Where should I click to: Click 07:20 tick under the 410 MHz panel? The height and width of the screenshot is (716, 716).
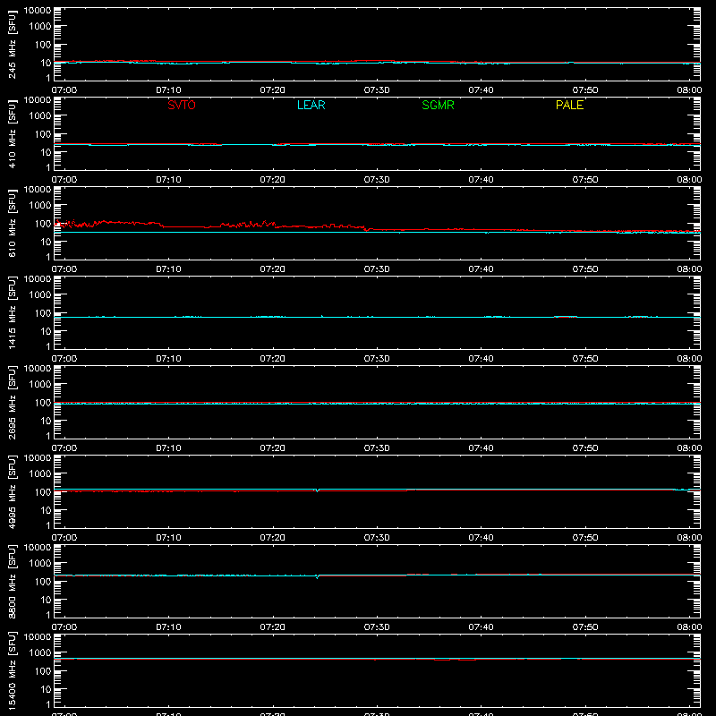[273, 180]
